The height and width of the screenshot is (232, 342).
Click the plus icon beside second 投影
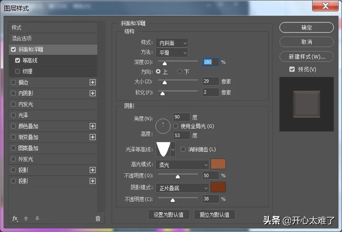[93, 181]
